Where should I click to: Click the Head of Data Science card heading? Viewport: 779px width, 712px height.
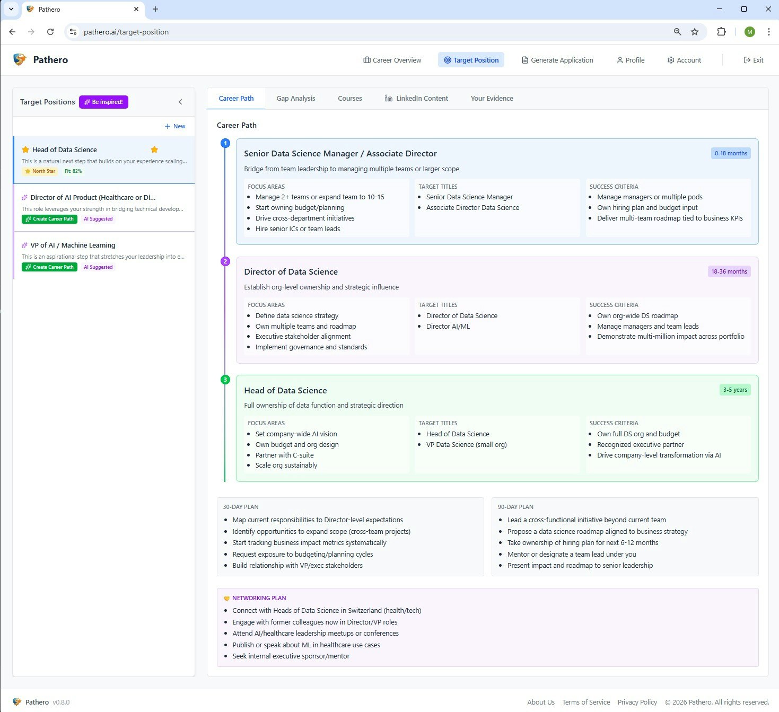(x=285, y=390)
